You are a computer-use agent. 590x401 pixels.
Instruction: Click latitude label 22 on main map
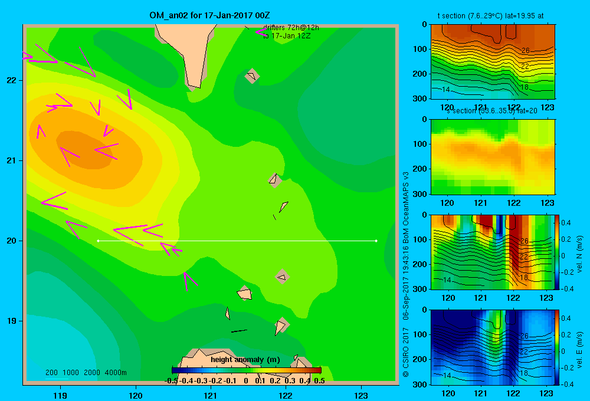[x=12, y=81]
